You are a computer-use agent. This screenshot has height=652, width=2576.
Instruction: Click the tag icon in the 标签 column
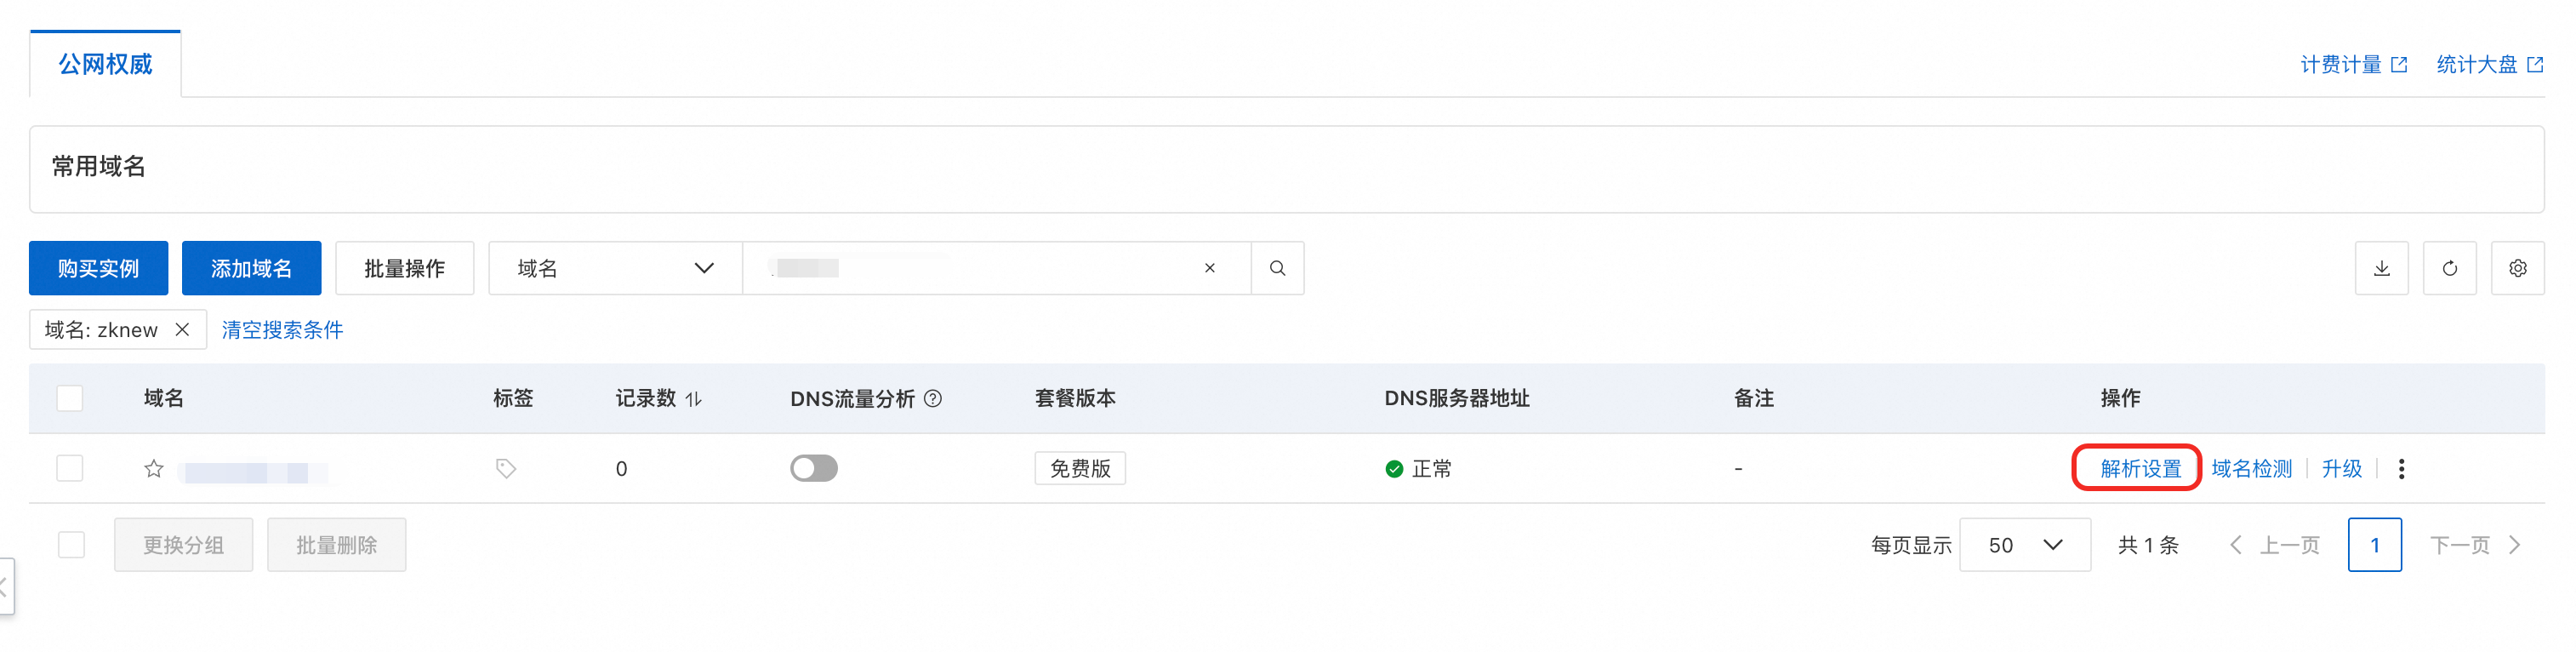pos(504,467)
